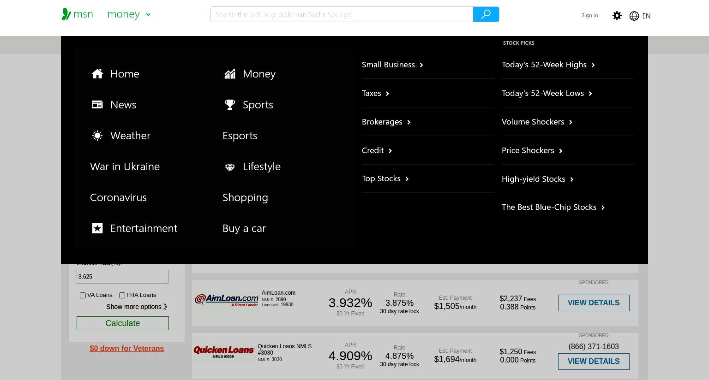Viewport: 709px width, 380px height.
Task: Click the News newspaper icon
Action: (x=97, y=105)
